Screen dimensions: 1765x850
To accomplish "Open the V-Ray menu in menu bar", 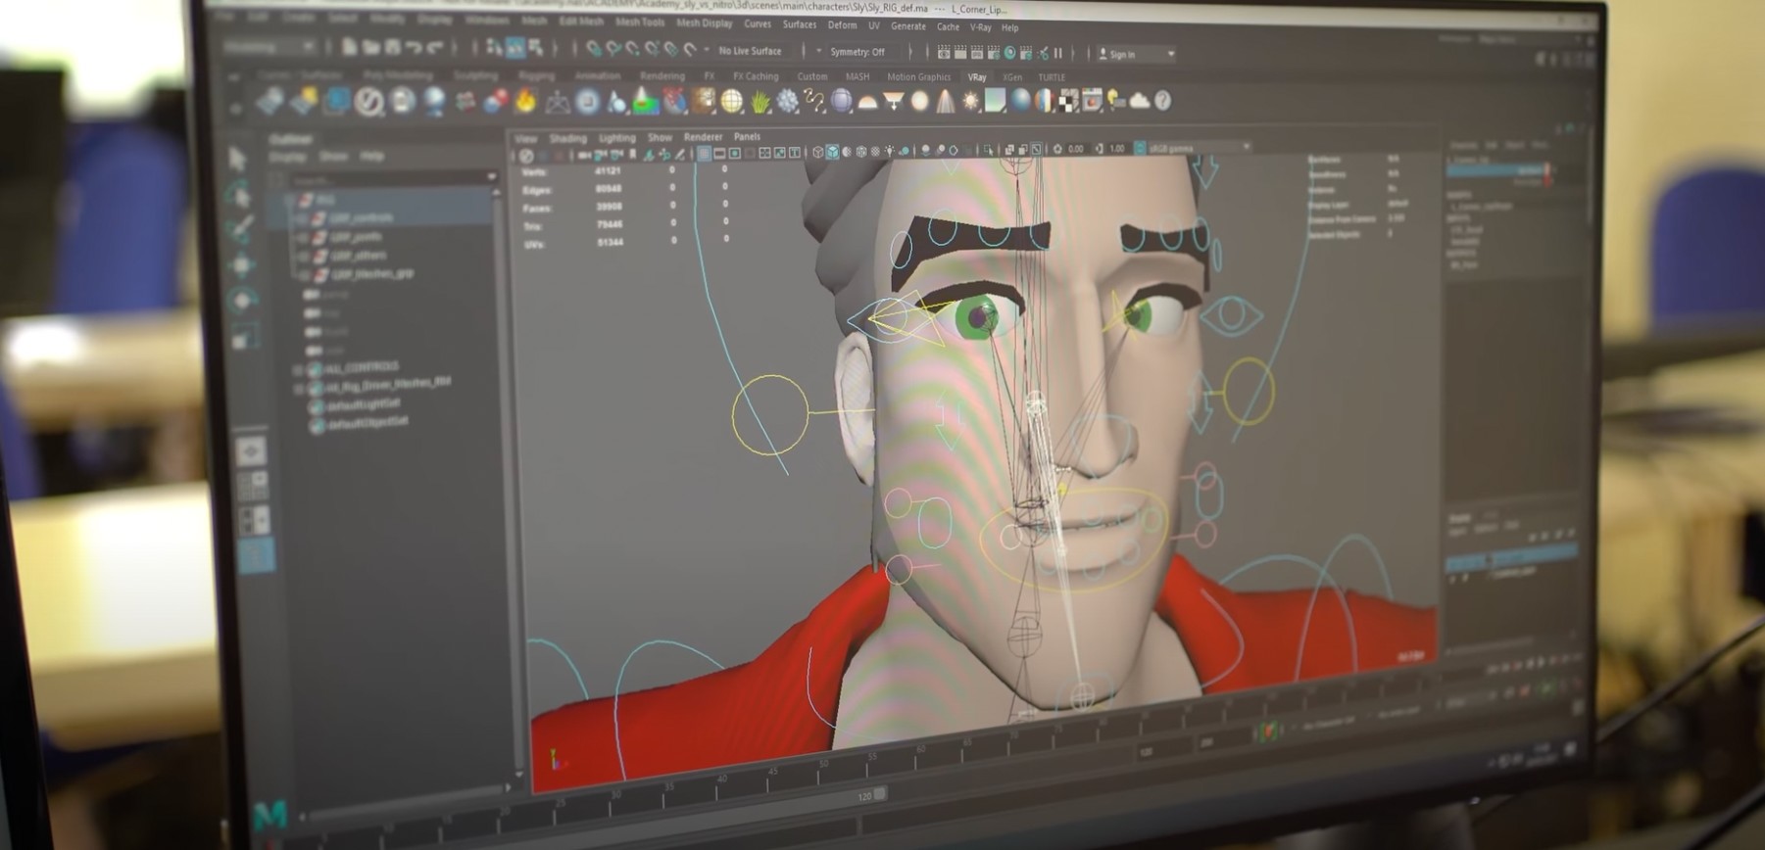I will tap(980, 27).
